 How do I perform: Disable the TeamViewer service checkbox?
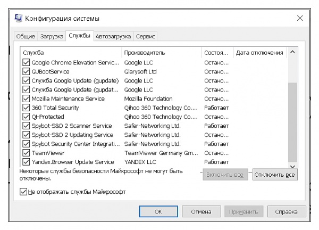[26, 153]
